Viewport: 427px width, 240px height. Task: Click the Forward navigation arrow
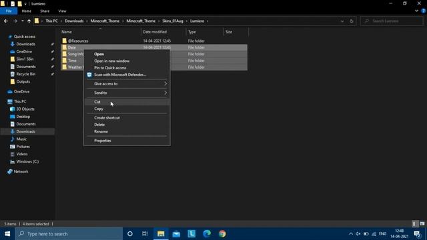(x=15, y=21)
